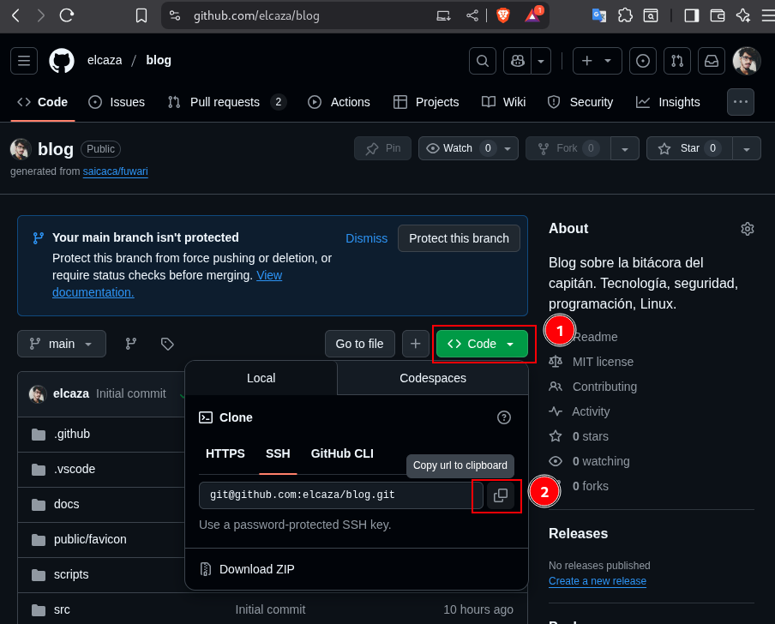Image resolution: width=775 pixels, height=624 pixels.
Task: Open the Insights tab
Action: (x=668, y=102)
